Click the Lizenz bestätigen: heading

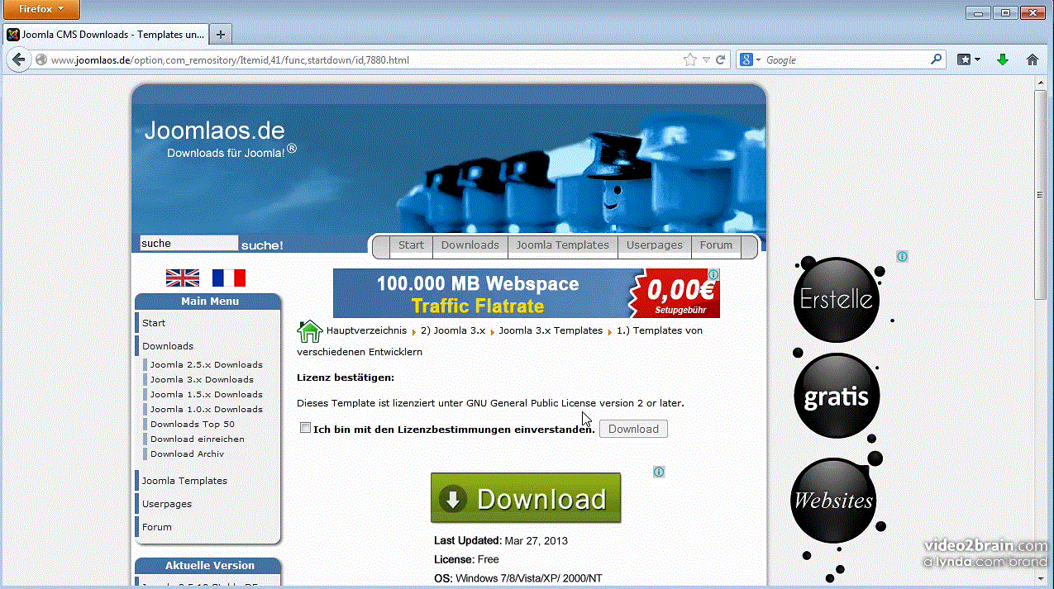coord(346,378)
